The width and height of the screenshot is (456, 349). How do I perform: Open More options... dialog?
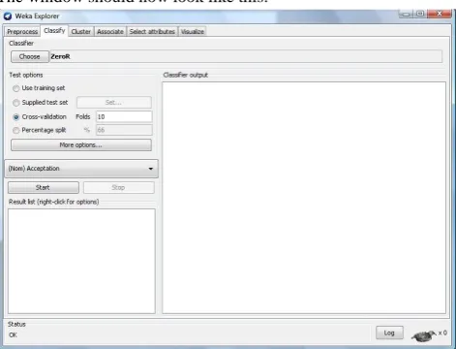[81, 145]
